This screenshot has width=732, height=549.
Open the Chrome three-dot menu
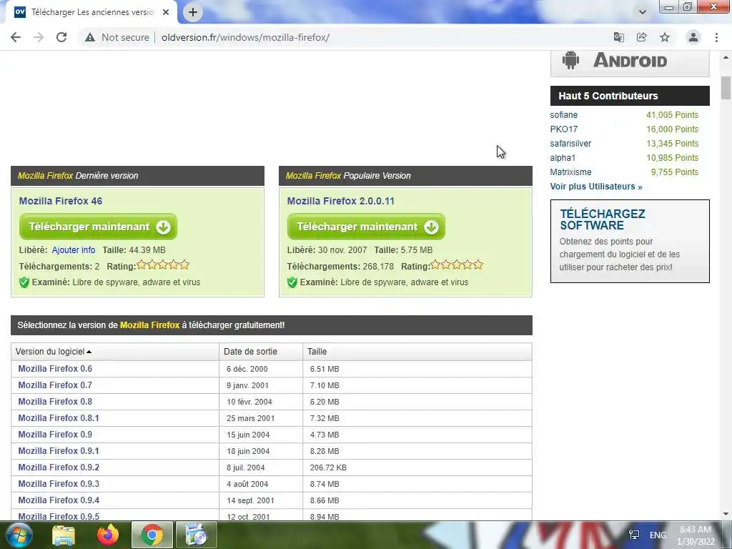716,37
